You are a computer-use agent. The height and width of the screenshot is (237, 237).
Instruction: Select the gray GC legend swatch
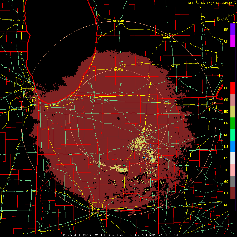(x=233, y=181)
